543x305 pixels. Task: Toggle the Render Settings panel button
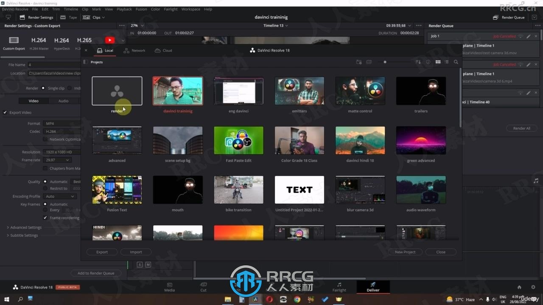coord(36,17)
